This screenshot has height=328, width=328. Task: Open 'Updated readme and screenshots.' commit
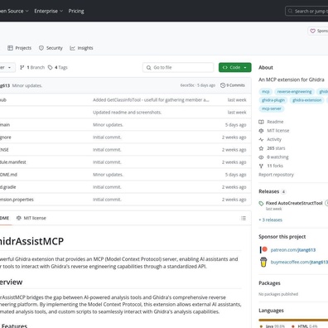coord(128,113)
